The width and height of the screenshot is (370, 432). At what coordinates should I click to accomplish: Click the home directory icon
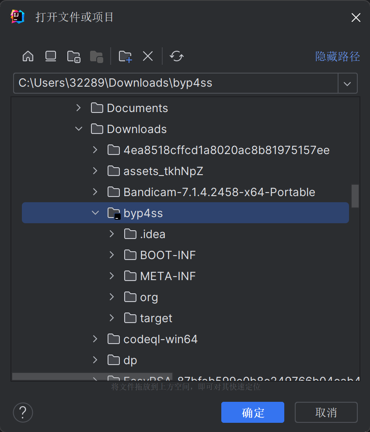point(28,56)
